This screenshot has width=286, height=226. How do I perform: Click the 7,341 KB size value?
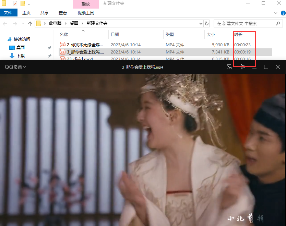[x=221, y=52]
